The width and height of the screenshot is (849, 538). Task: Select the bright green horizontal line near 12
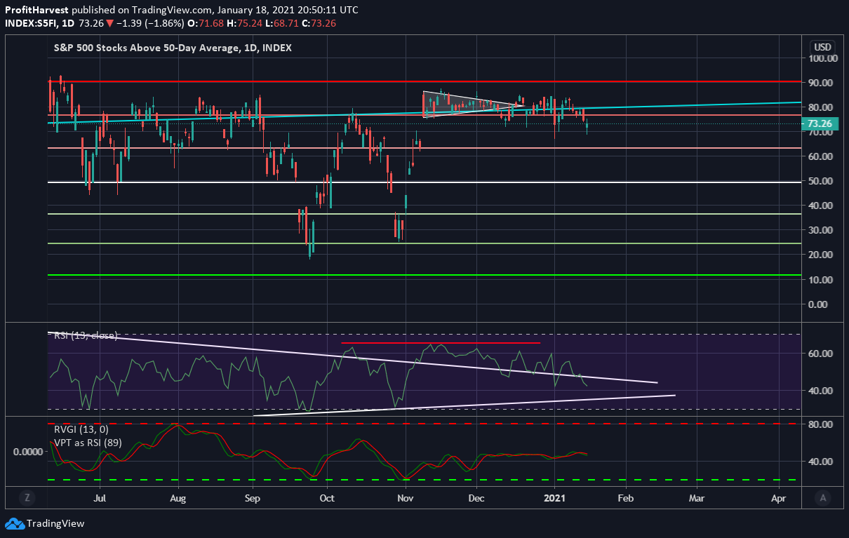pos(424,276)
